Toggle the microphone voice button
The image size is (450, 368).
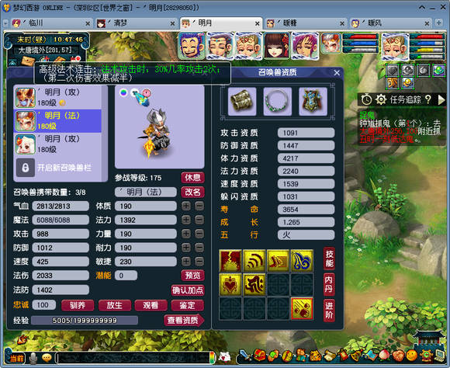33,358
